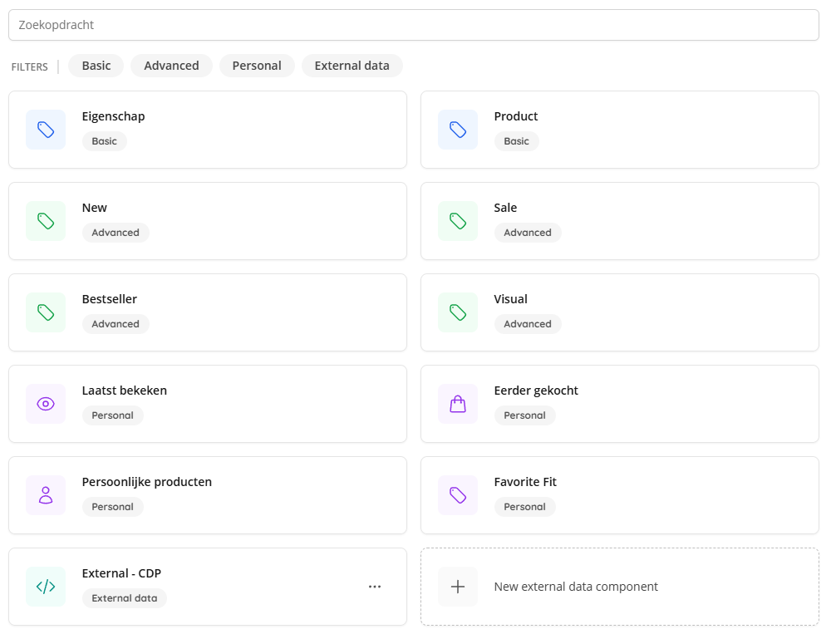Focus the Zoekopdracht search field
The image size is (826, 629).
pyautogui.click(x=414, y=25)
